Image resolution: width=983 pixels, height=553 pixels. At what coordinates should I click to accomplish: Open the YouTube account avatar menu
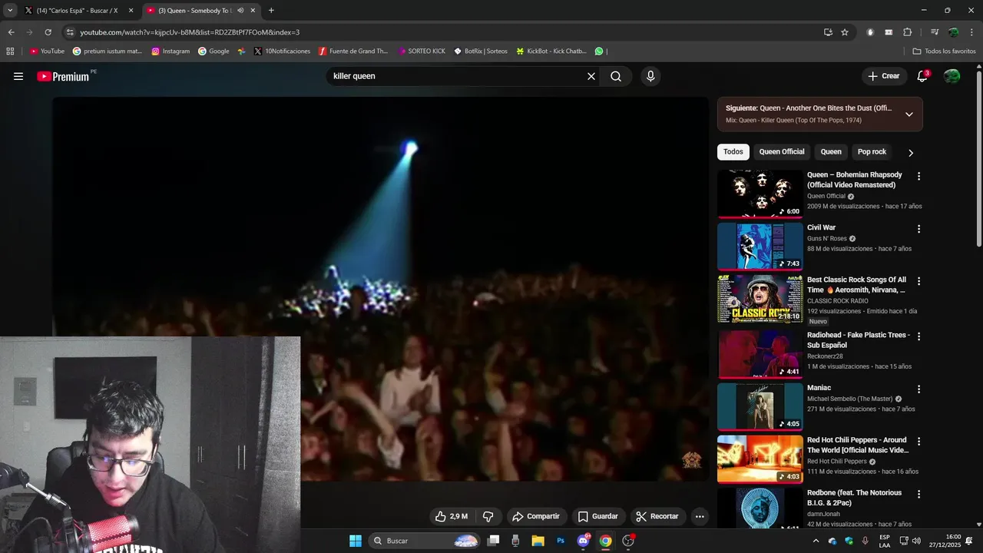tap(952, 76)
